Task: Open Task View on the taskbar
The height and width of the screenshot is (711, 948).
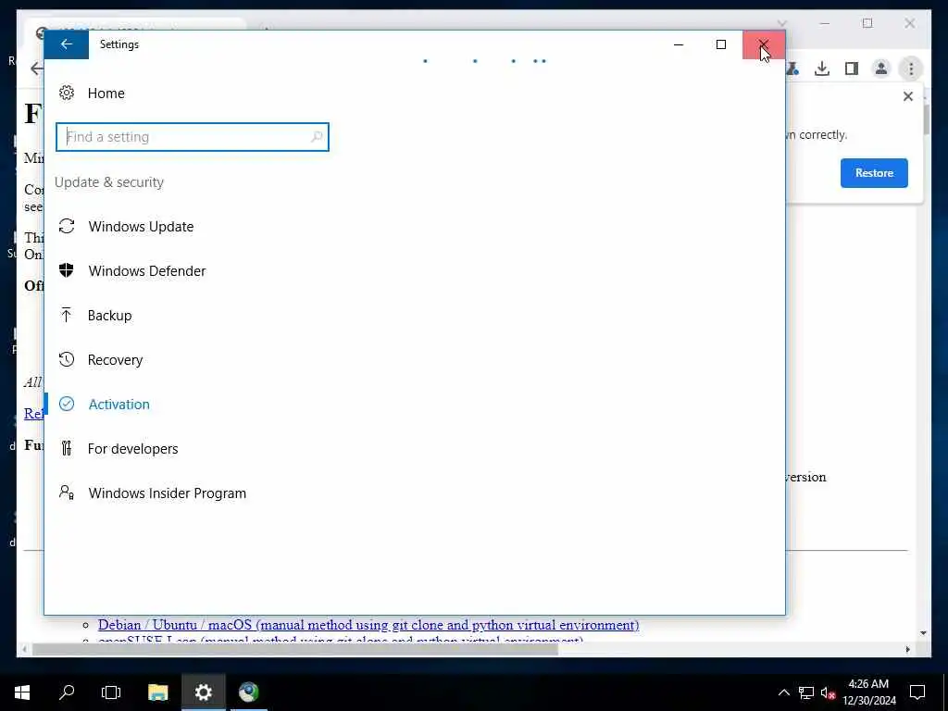Action: pos(111,692)
